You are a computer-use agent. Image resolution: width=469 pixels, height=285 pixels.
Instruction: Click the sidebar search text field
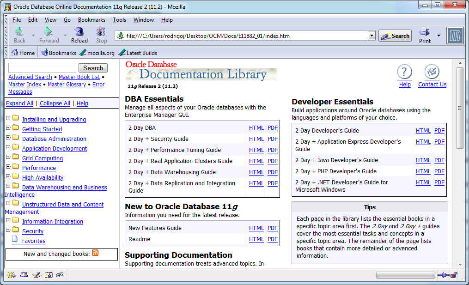[42, 68]
